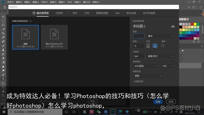
Task: Select the Blur tool
Action: pos(3,66)
